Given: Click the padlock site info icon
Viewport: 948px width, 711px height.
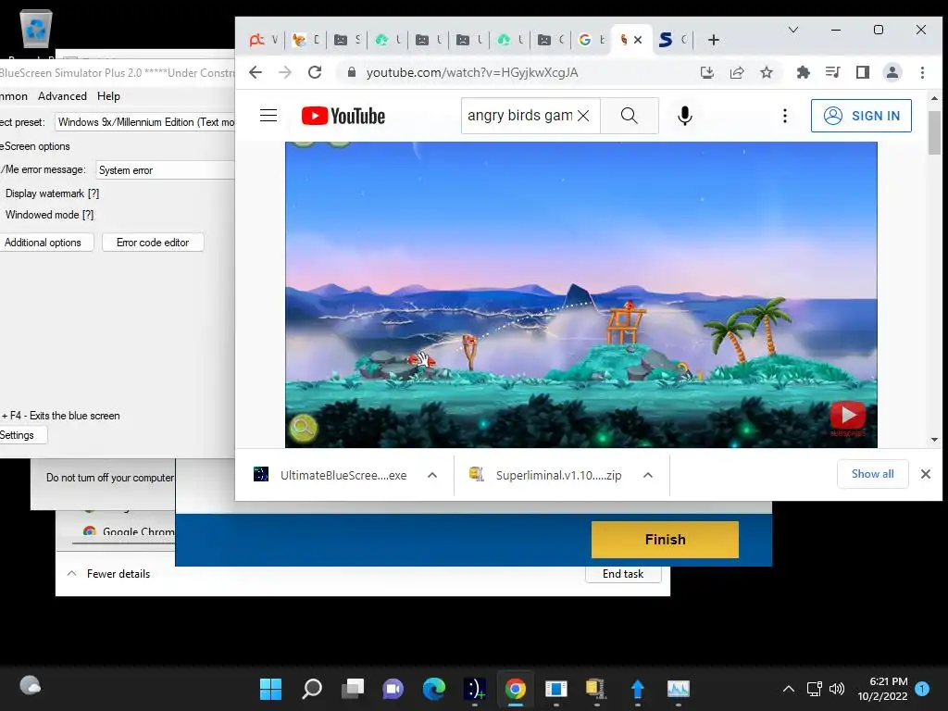Looking at the screenshot, I should click(x=351, y=72).
